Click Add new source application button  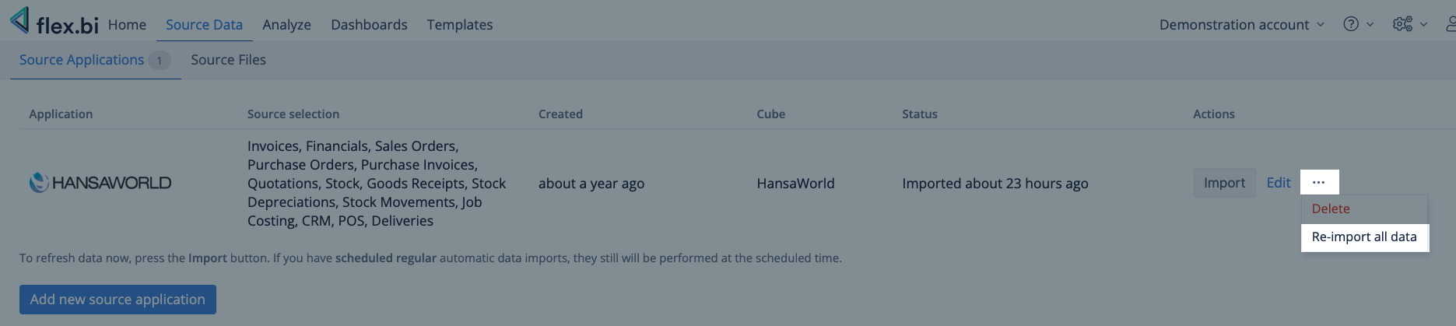pyautogui.click(x=118, y=300)
